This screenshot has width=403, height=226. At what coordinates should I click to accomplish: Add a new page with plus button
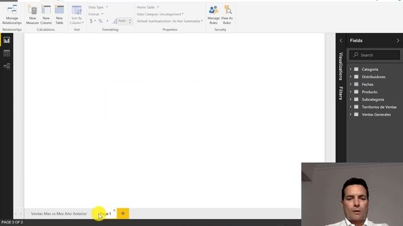click(x=123, y=213)
